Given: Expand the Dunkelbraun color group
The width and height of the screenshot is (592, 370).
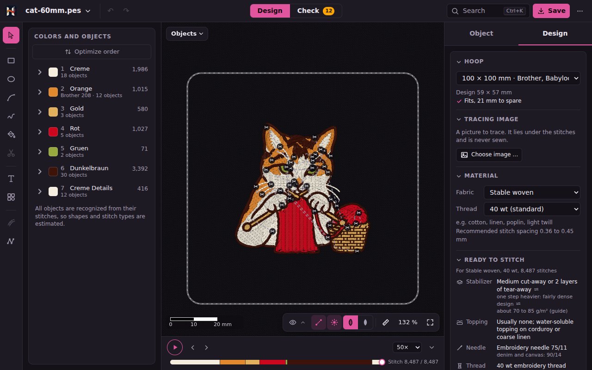Looking at the screenshot, I should coord(40,171).
